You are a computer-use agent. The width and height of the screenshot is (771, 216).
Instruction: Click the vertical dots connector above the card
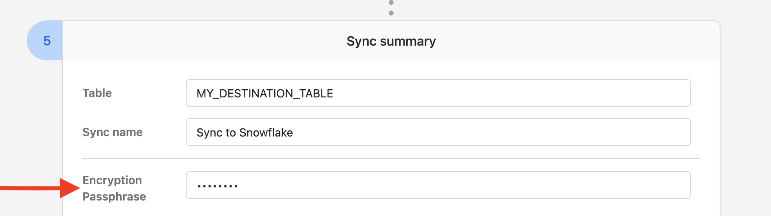pos(391,8)
